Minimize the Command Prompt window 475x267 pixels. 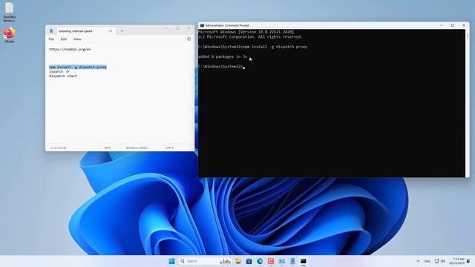[441, 25]
